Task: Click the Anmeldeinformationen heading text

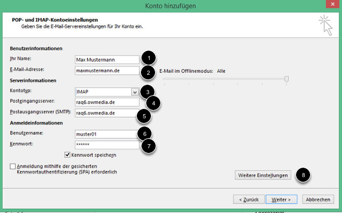Action: click(x=36, y=123)
